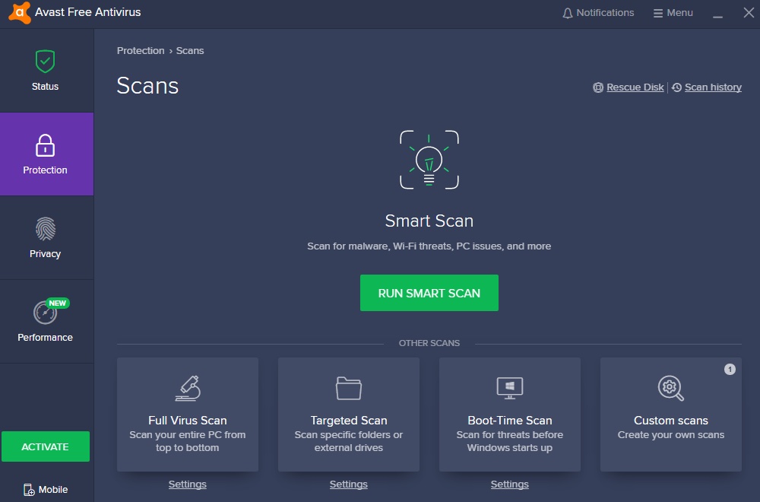This screenshot has height=502, width=760.
Task: Click 'Scan for malware, Wi-Fi threats' description
Action: [429, 246]
